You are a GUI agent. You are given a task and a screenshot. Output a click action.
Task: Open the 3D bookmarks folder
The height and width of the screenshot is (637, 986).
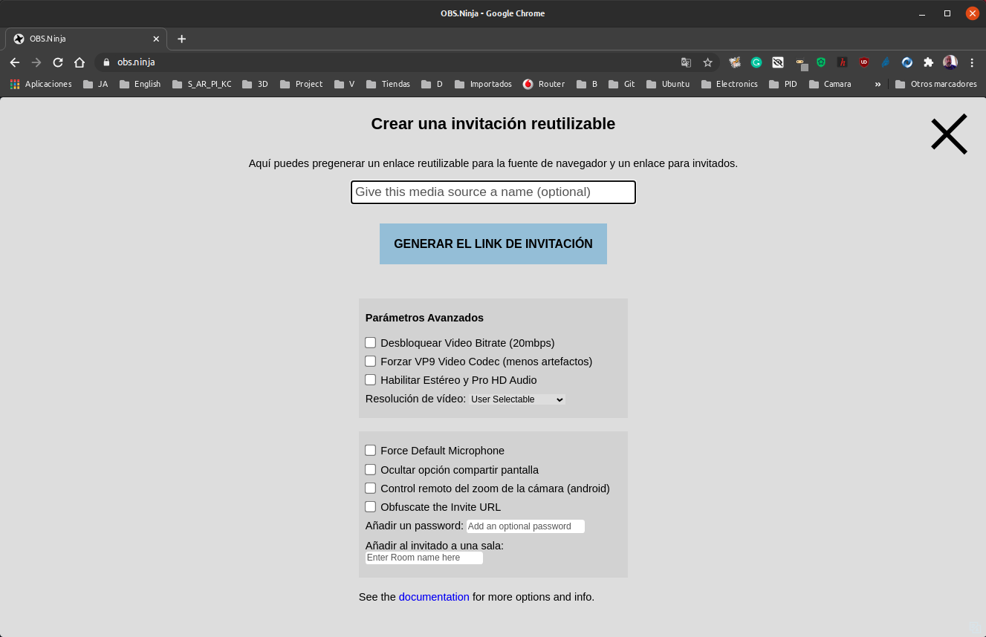coord(255,84)
